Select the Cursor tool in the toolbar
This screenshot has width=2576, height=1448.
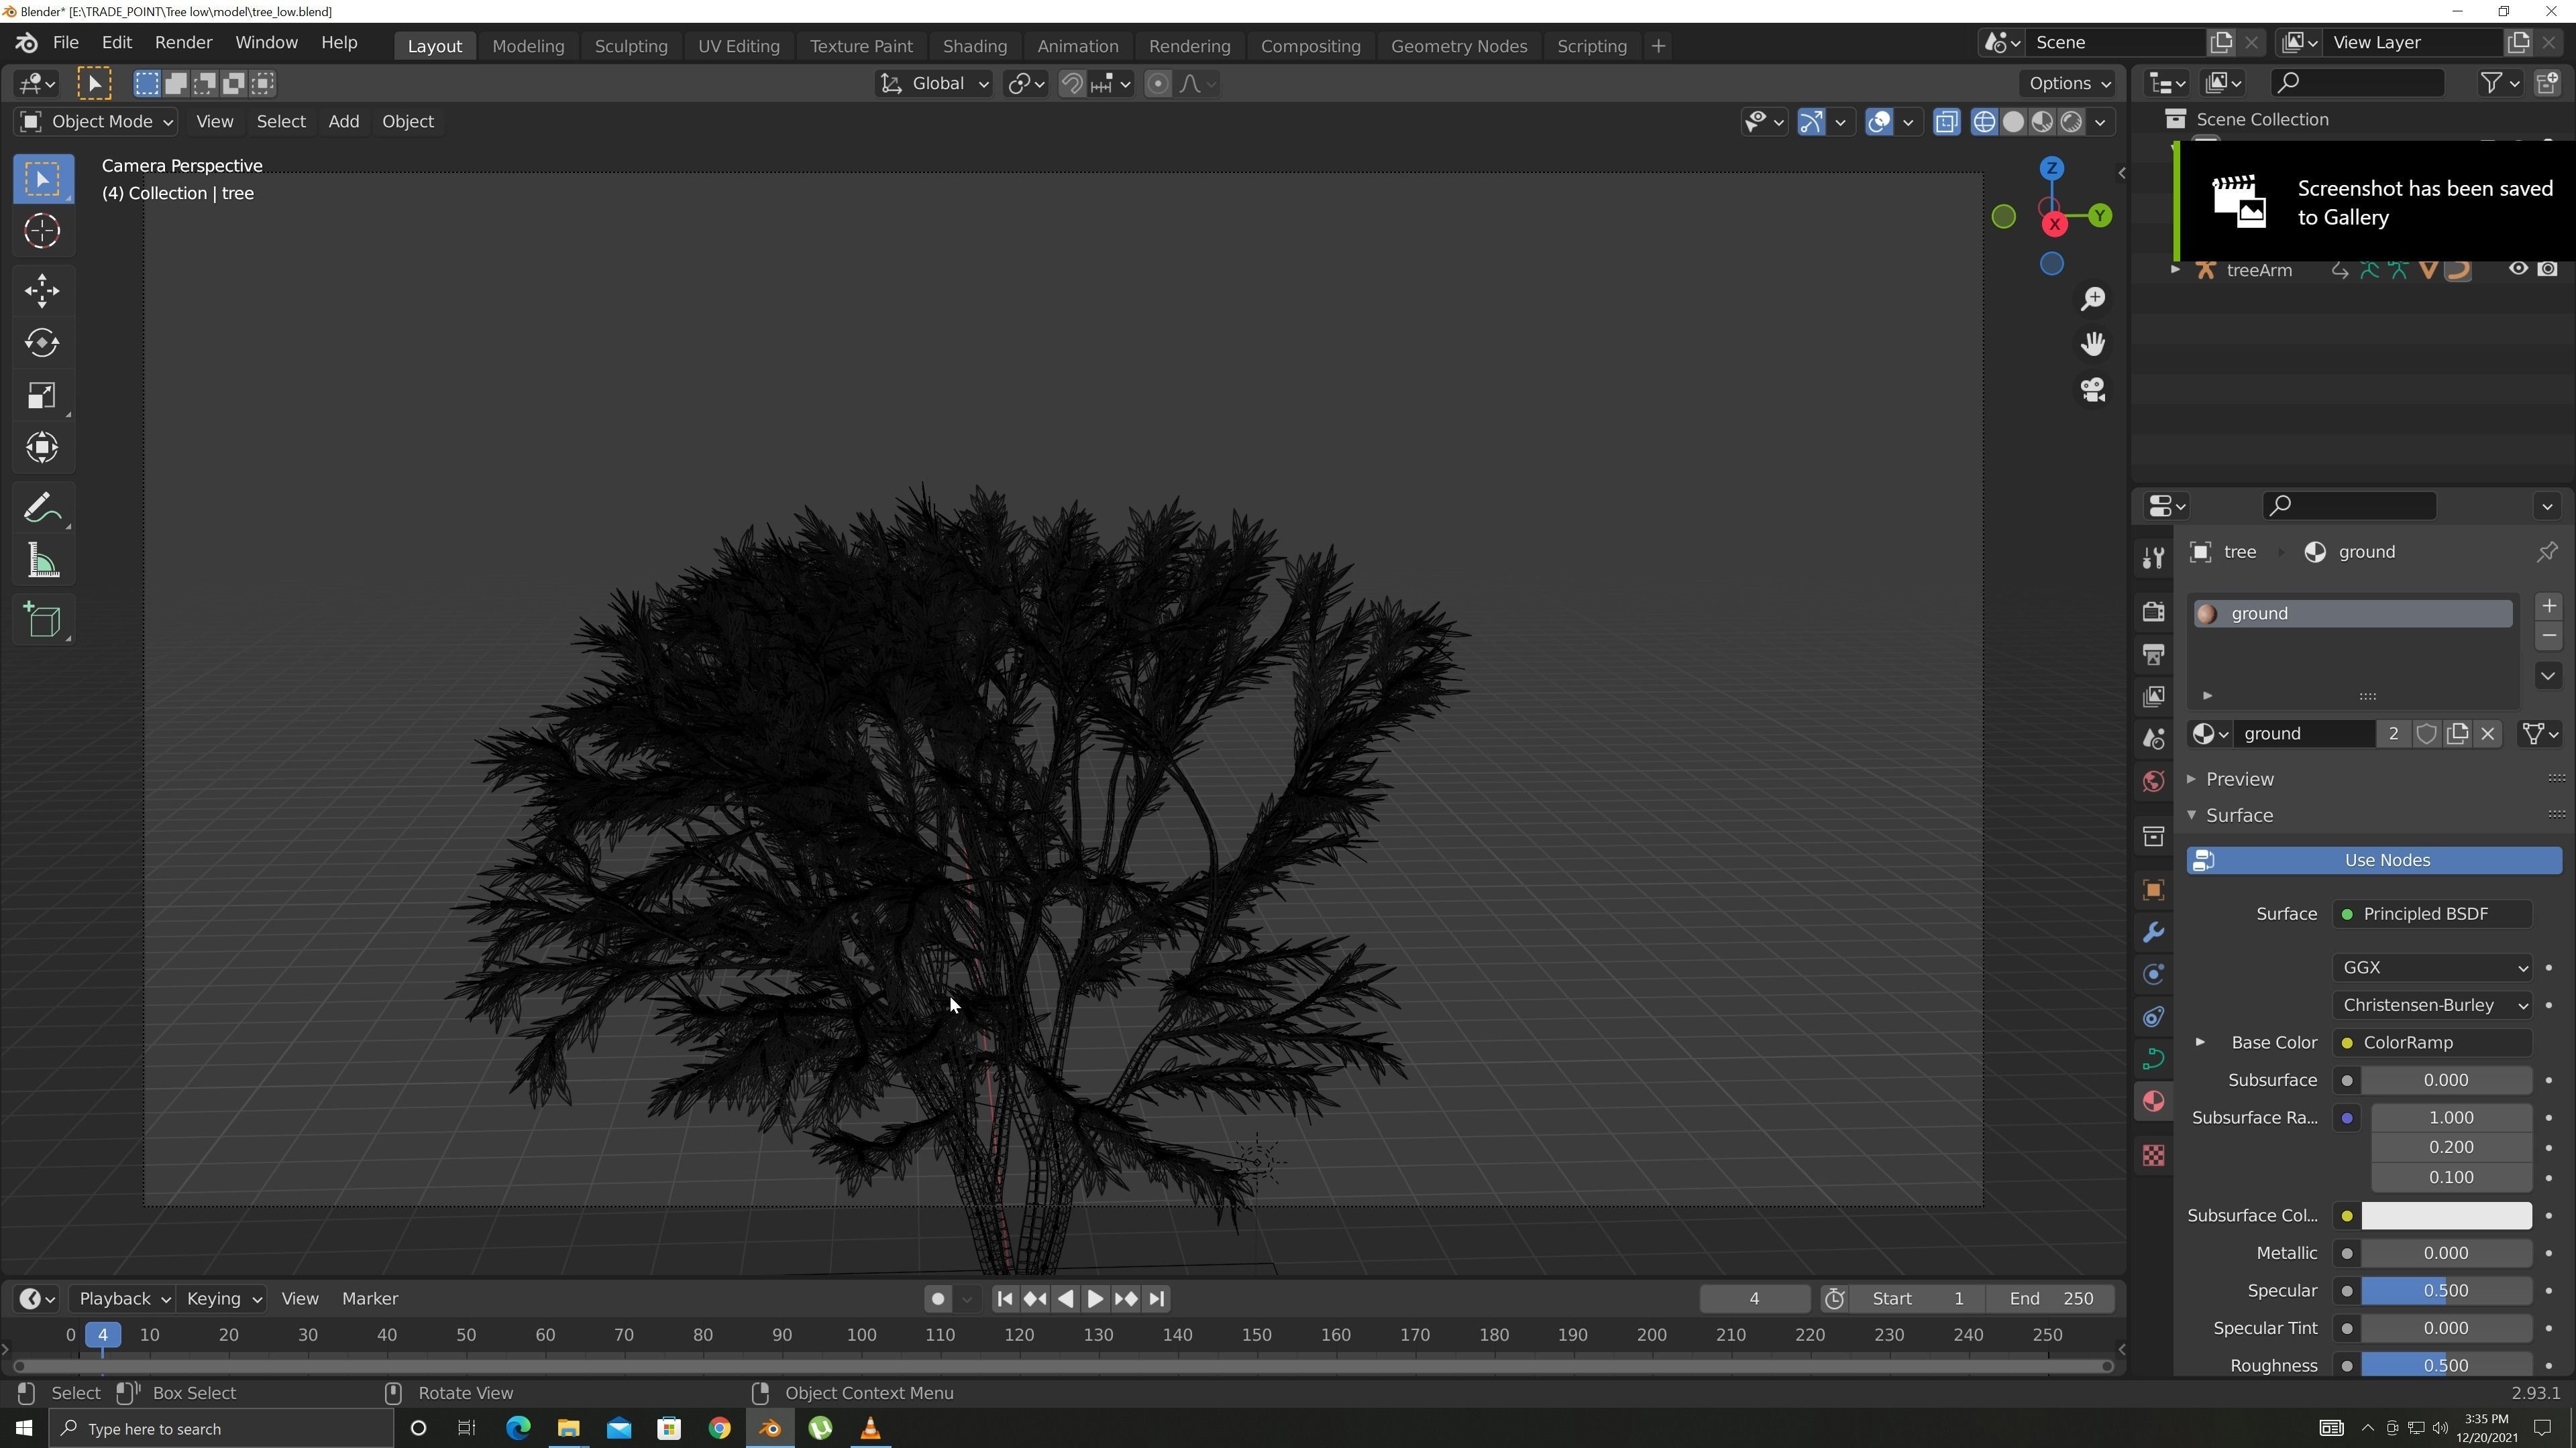pyautogui.click(x=42, y=231)
